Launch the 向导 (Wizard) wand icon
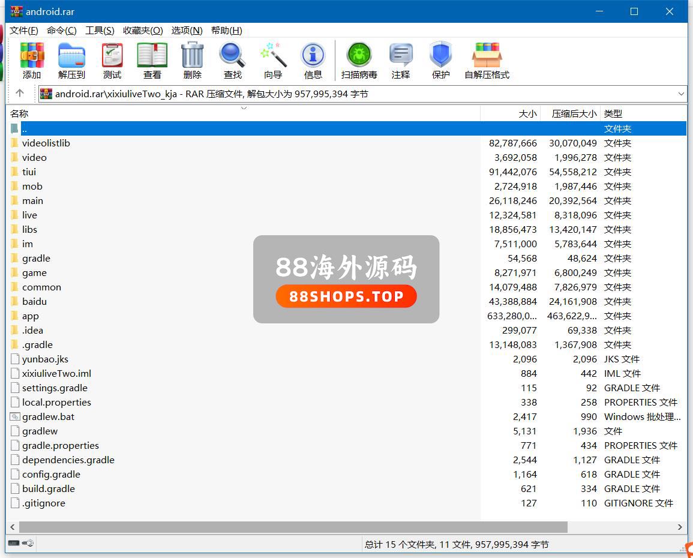This screenshot has width=693, height=558. click(x=273, y=61)
